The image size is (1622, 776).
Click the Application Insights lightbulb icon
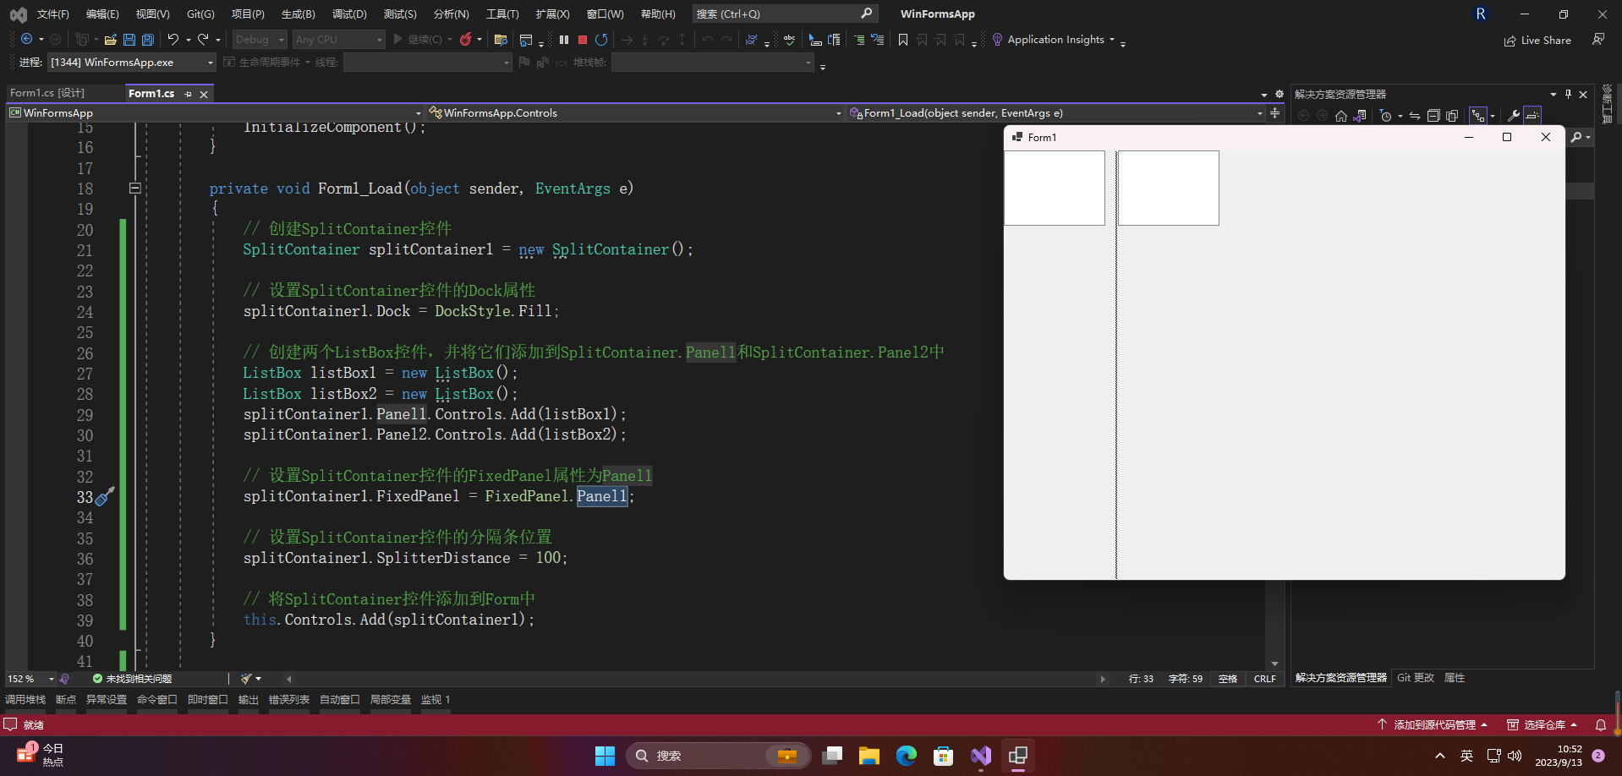point(997,40)
